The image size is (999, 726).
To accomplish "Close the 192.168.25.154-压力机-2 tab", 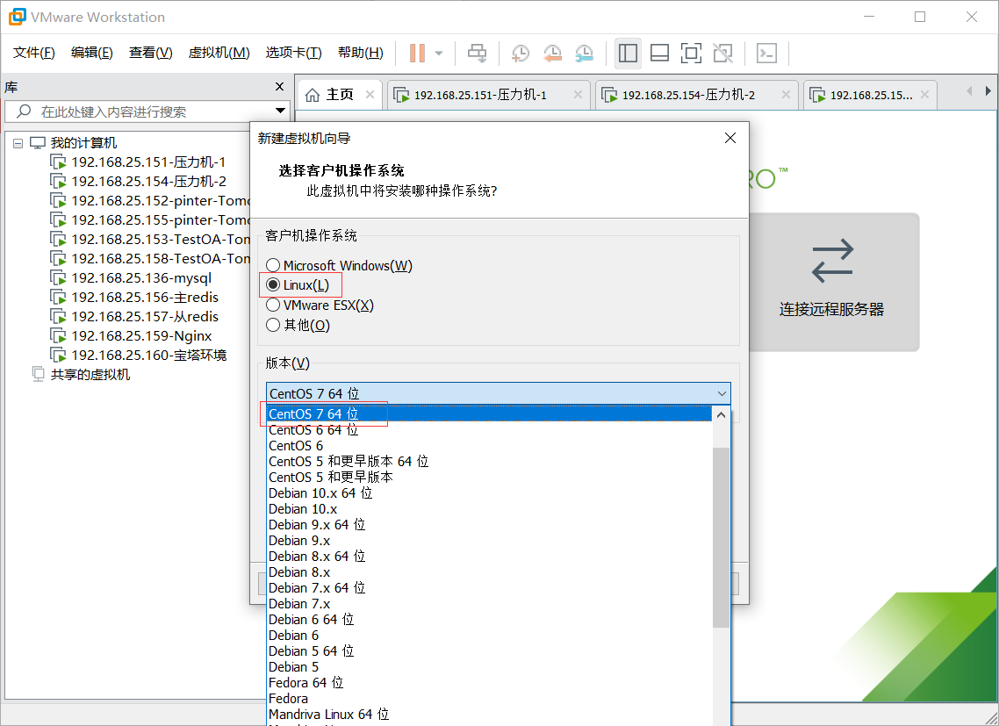I will click(x=786, y=94).
